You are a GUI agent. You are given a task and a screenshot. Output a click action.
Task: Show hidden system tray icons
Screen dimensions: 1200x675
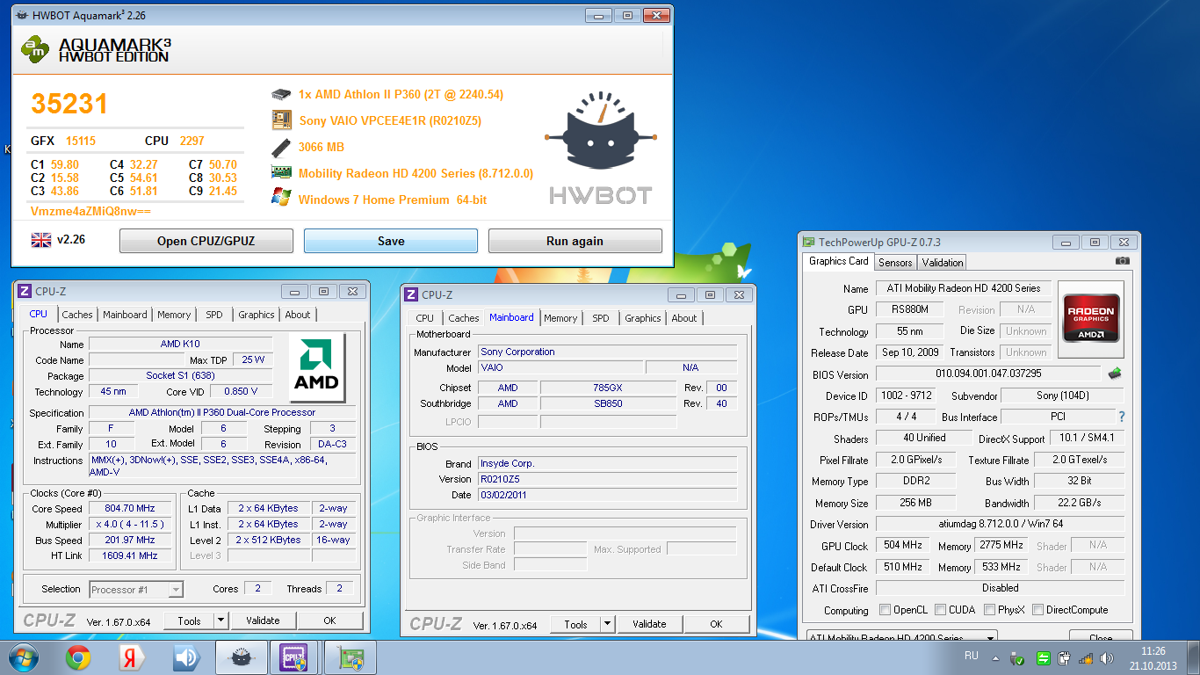(x=997, y=657)
